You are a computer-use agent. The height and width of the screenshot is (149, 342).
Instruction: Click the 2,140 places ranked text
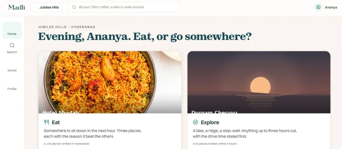click(x=66, y=144)
